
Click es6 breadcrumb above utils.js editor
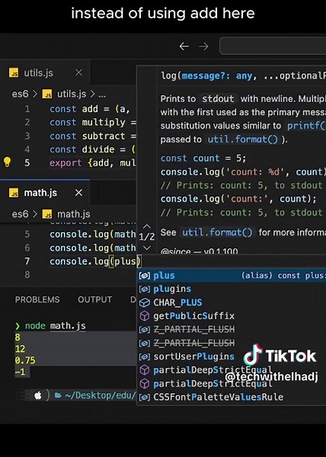(x=20, y=94)
